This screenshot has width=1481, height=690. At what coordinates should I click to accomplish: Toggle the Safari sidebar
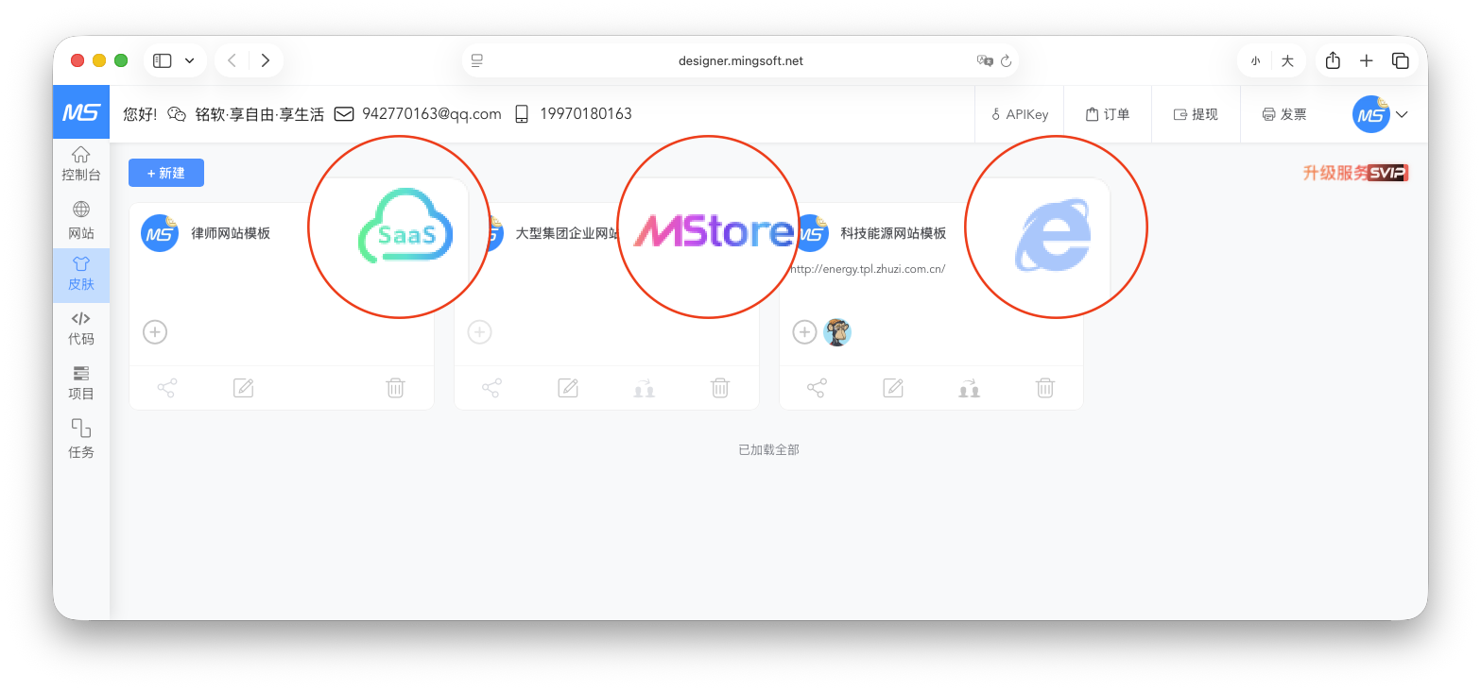pyautogui.click(x=163, y=60)
